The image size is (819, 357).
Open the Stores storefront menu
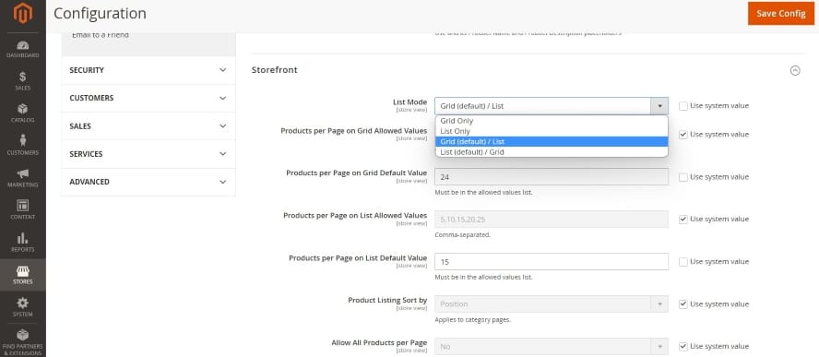[x=22, y=275]
